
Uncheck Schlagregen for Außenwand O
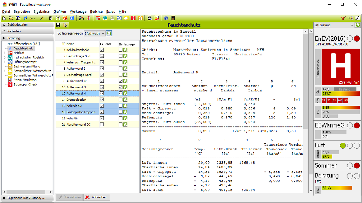click(x=121, y=87)
